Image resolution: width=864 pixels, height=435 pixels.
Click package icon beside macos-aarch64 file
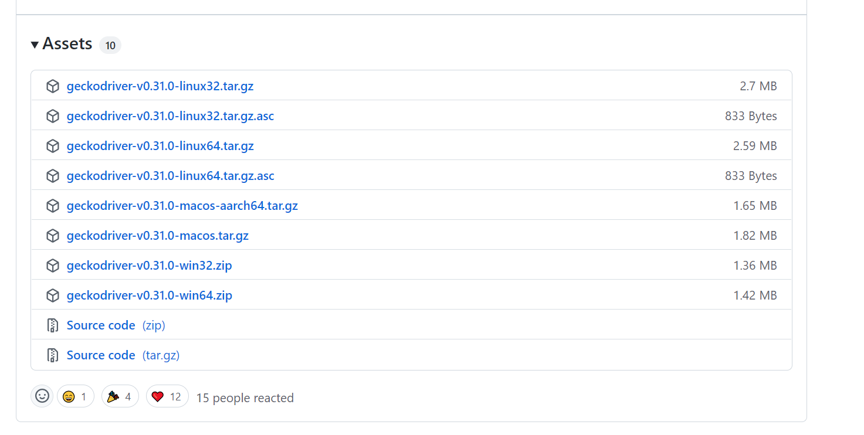53,206
